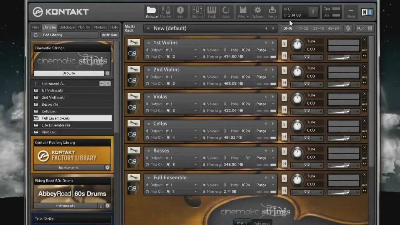Open 1st Violins wrench edit icon
This screenshot has width=400, height=225.
point(134,42)
